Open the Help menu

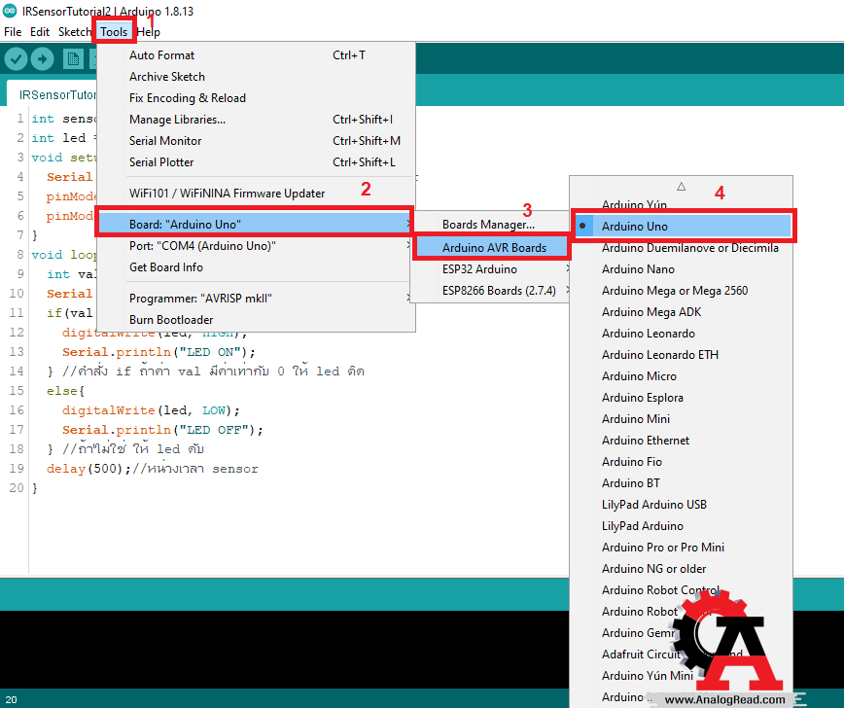pyautogui.click(x=149, y=32)
